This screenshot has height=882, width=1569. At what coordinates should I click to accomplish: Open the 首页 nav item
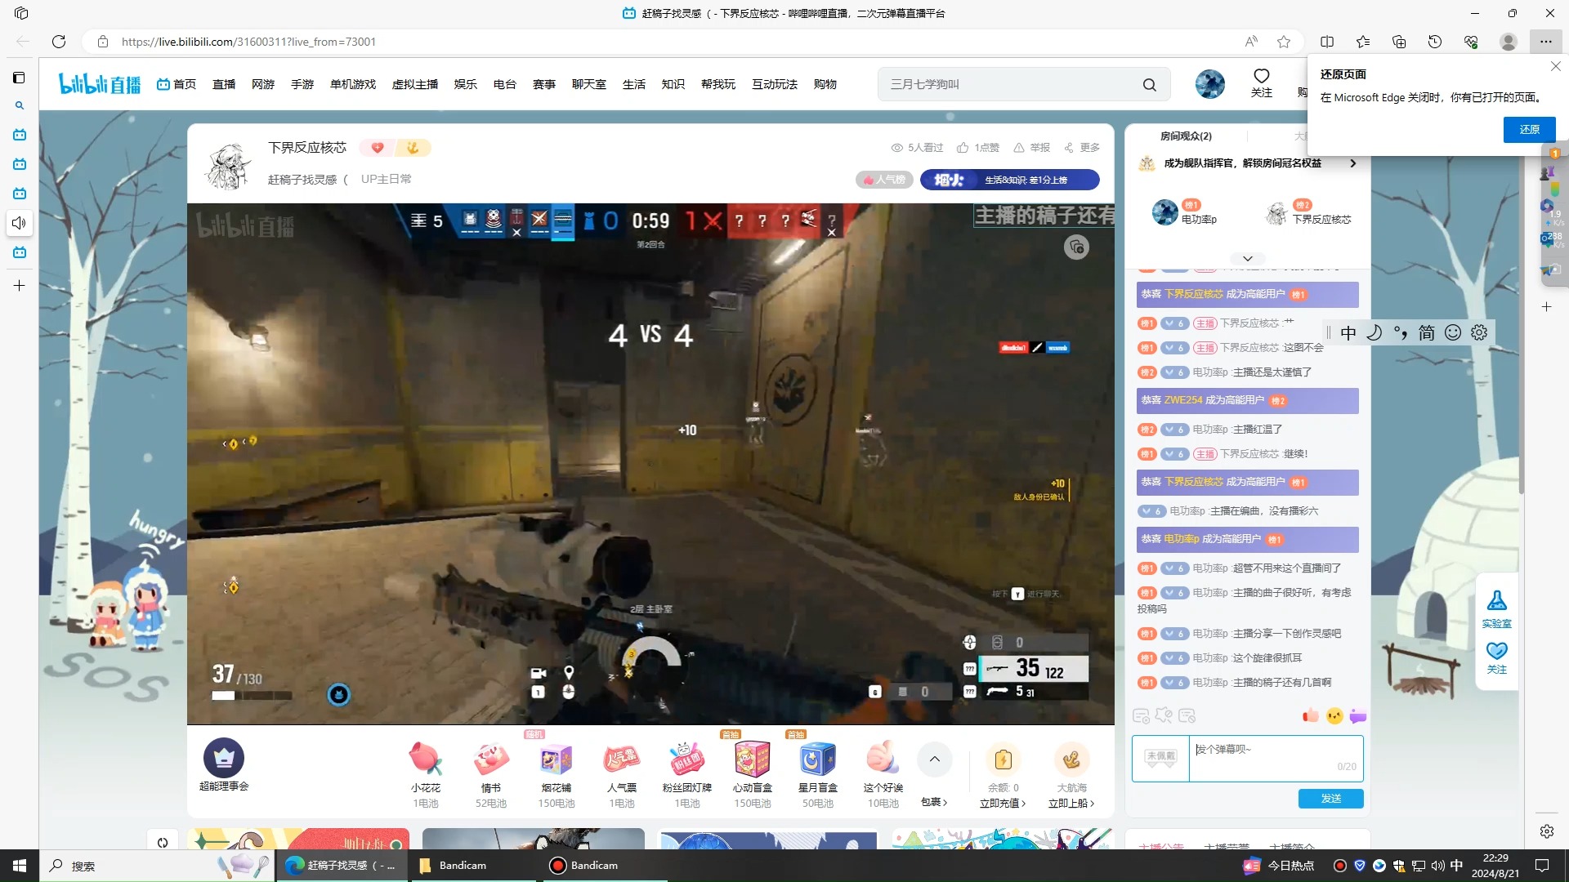tap(177, 84)
